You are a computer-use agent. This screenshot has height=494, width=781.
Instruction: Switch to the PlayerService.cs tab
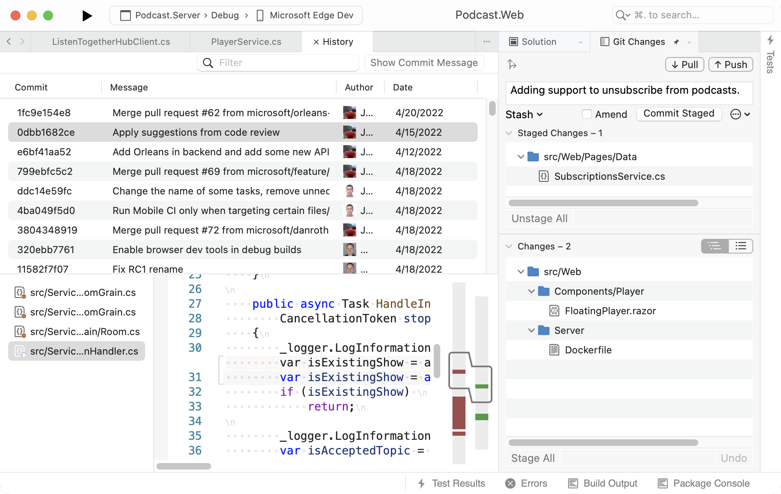[x=246, y=42]
